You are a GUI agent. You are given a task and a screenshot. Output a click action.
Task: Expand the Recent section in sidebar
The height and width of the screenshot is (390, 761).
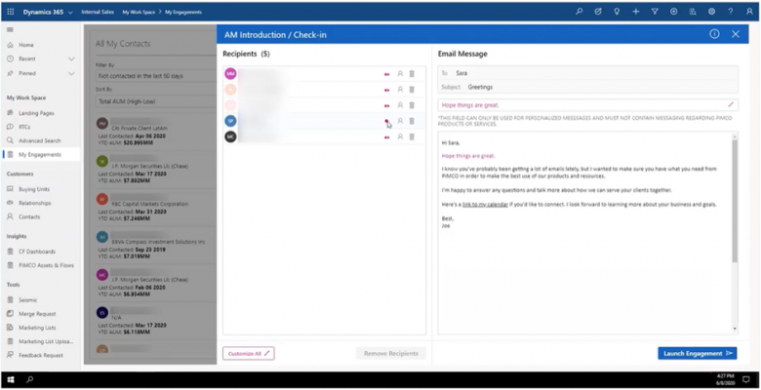(x=71, y=59)
